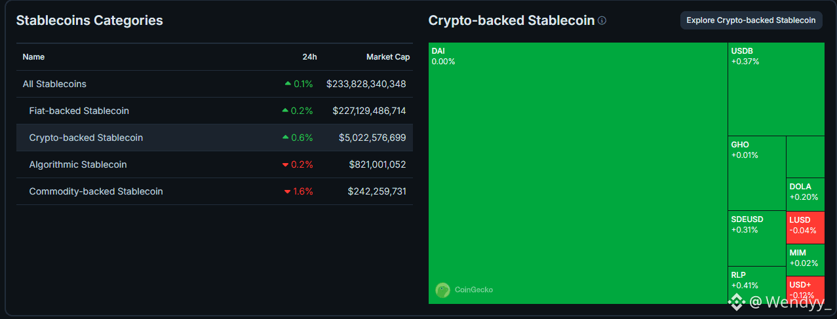Screen dimensions: 837x319
Task: Click the red down arrow in Commodity-backed row
Action: point(287,191)
